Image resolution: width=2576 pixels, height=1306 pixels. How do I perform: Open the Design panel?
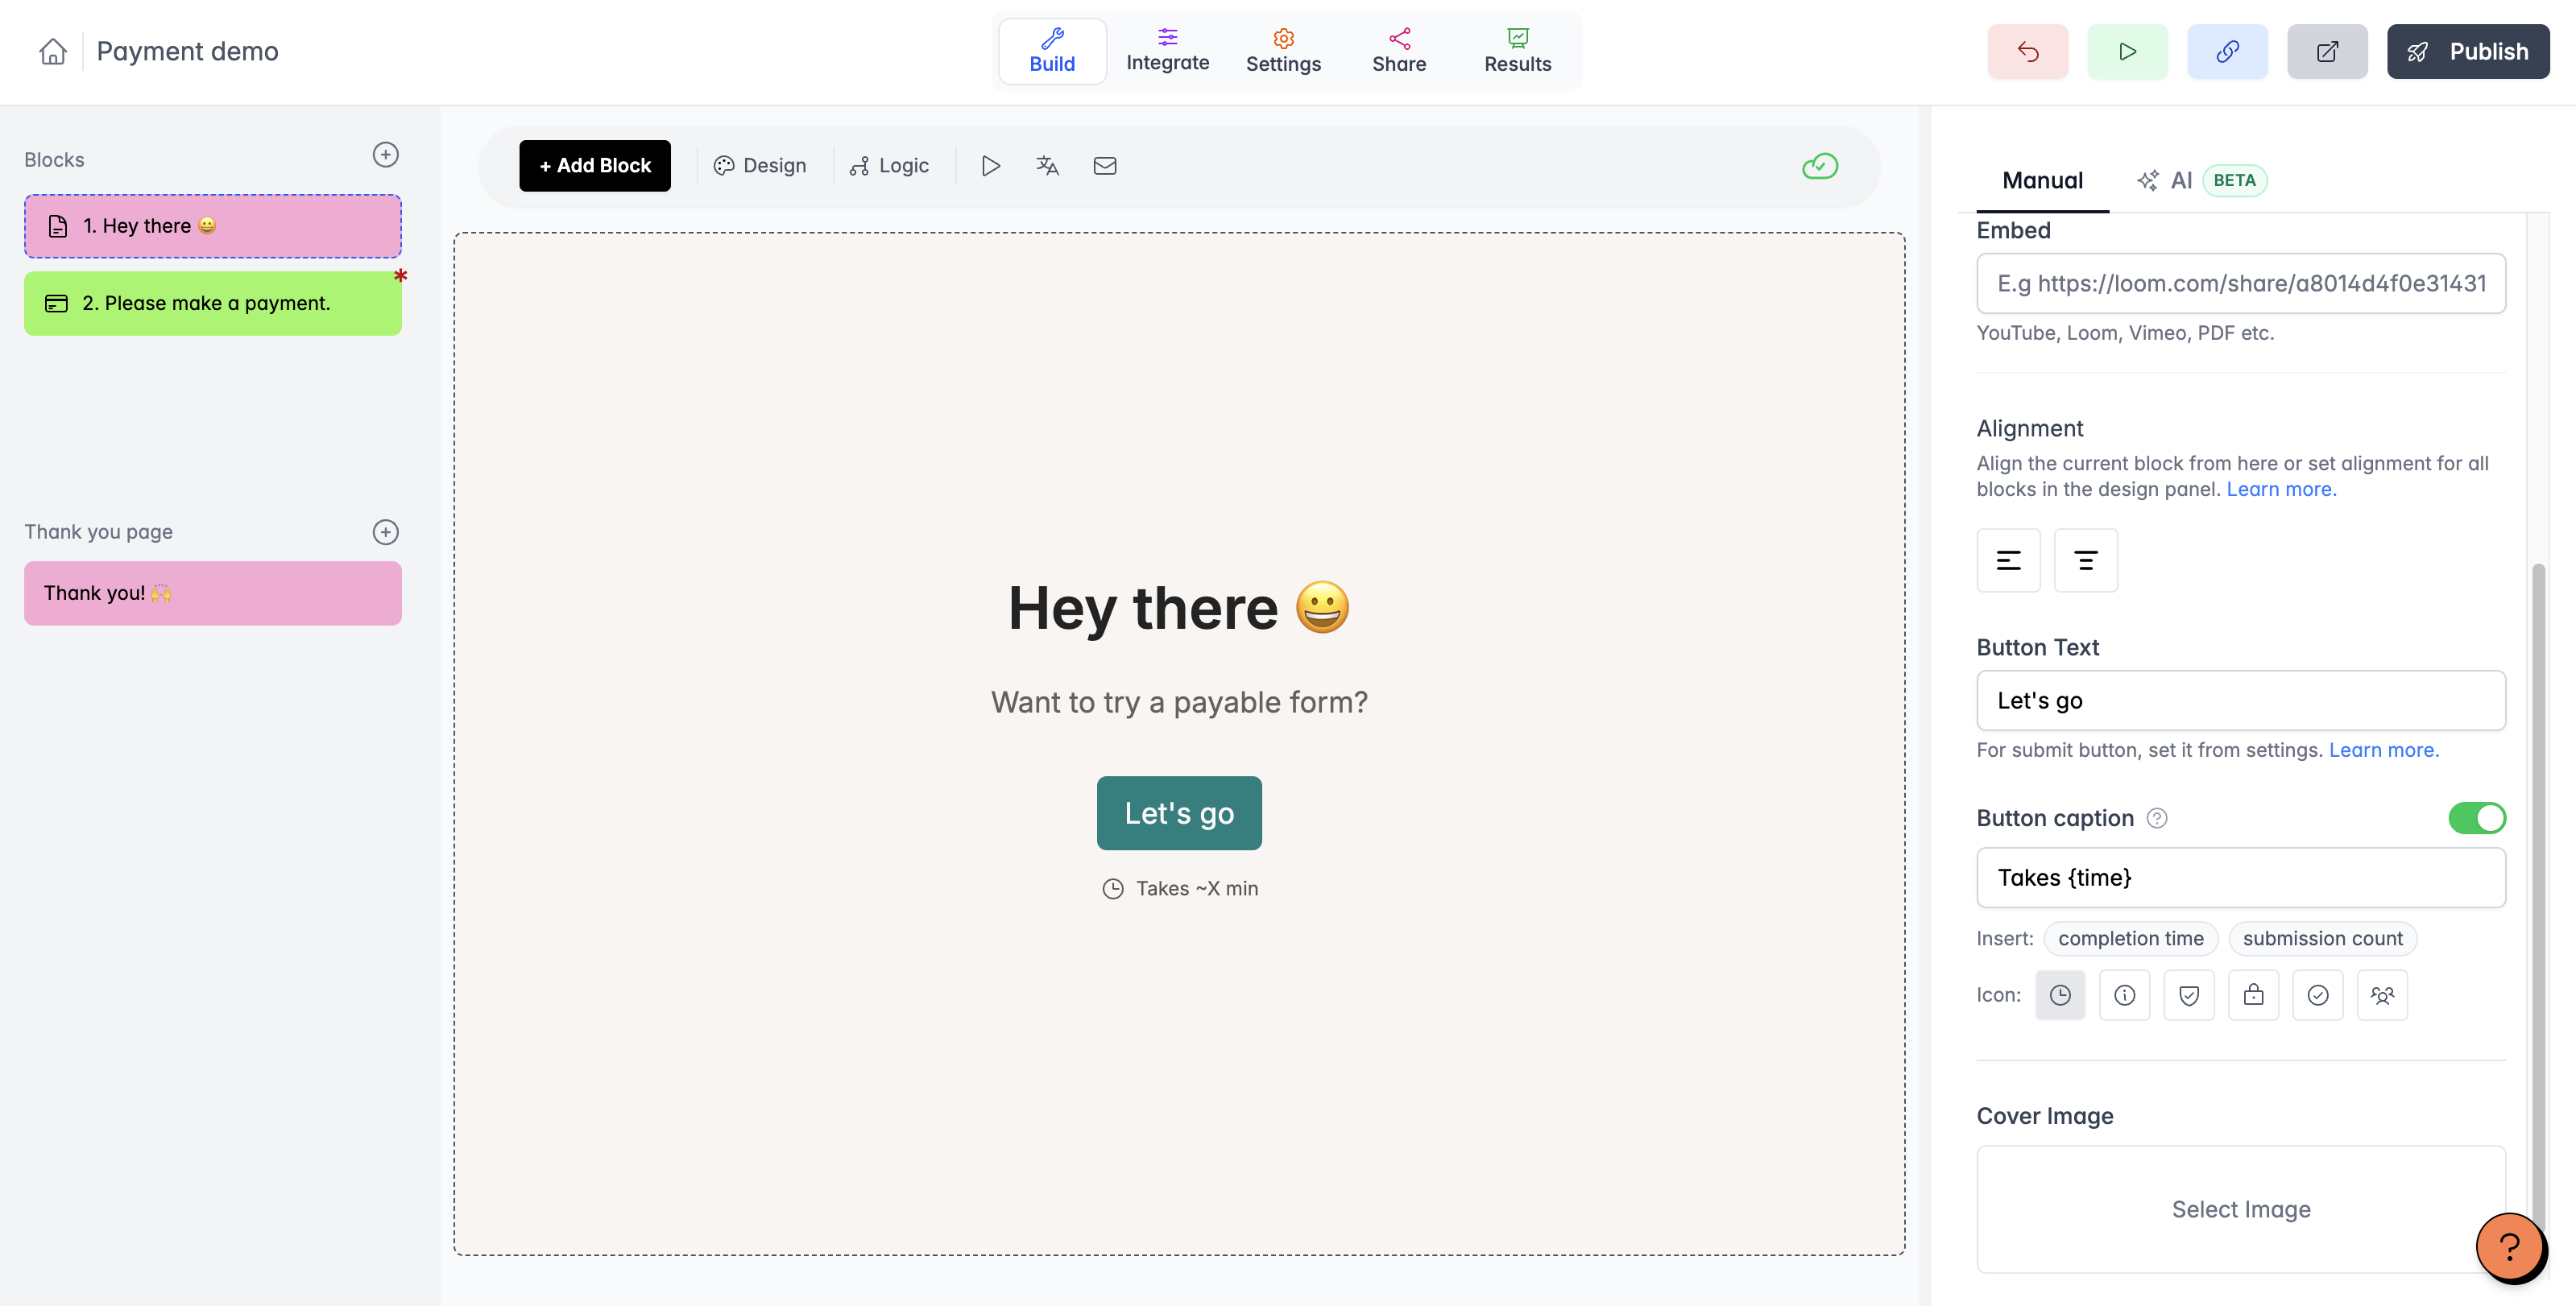point(760,166)
